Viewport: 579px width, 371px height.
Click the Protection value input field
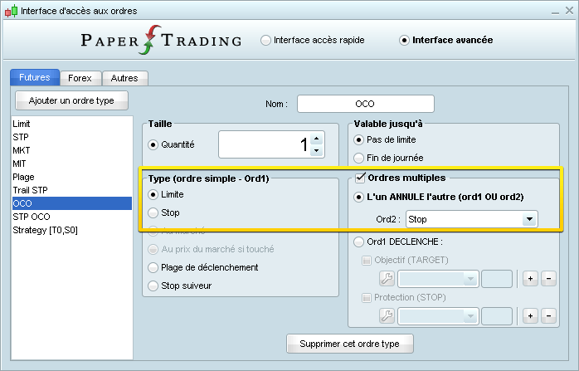click(497, 316)
